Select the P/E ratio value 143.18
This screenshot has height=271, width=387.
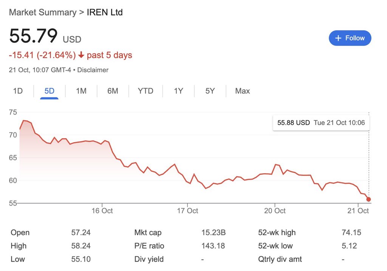point(213,246)
